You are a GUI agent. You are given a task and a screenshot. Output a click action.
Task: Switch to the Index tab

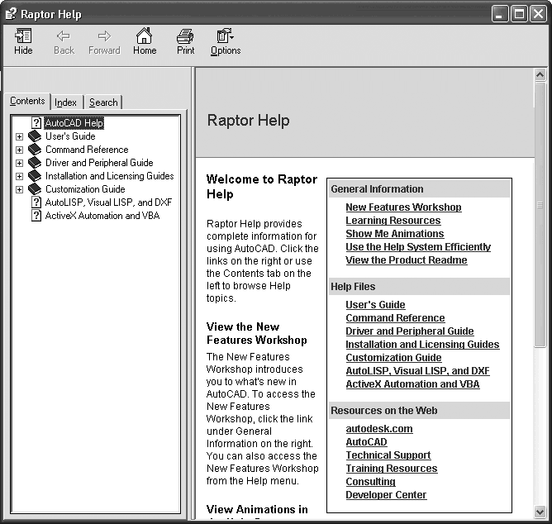[66, 102]
